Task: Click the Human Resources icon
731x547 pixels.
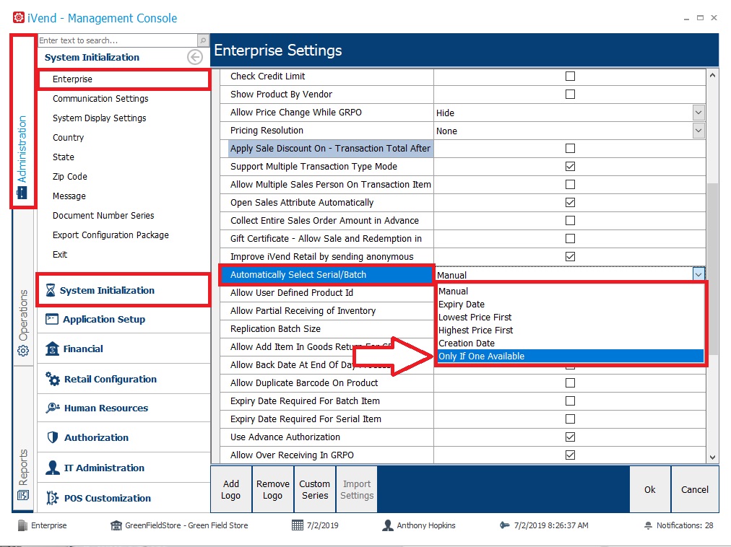Action: tap(53, 408)
